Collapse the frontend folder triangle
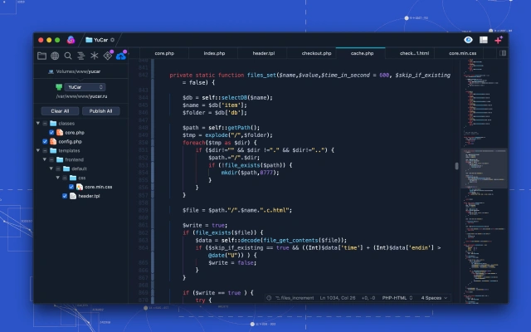 pos(44,159)
